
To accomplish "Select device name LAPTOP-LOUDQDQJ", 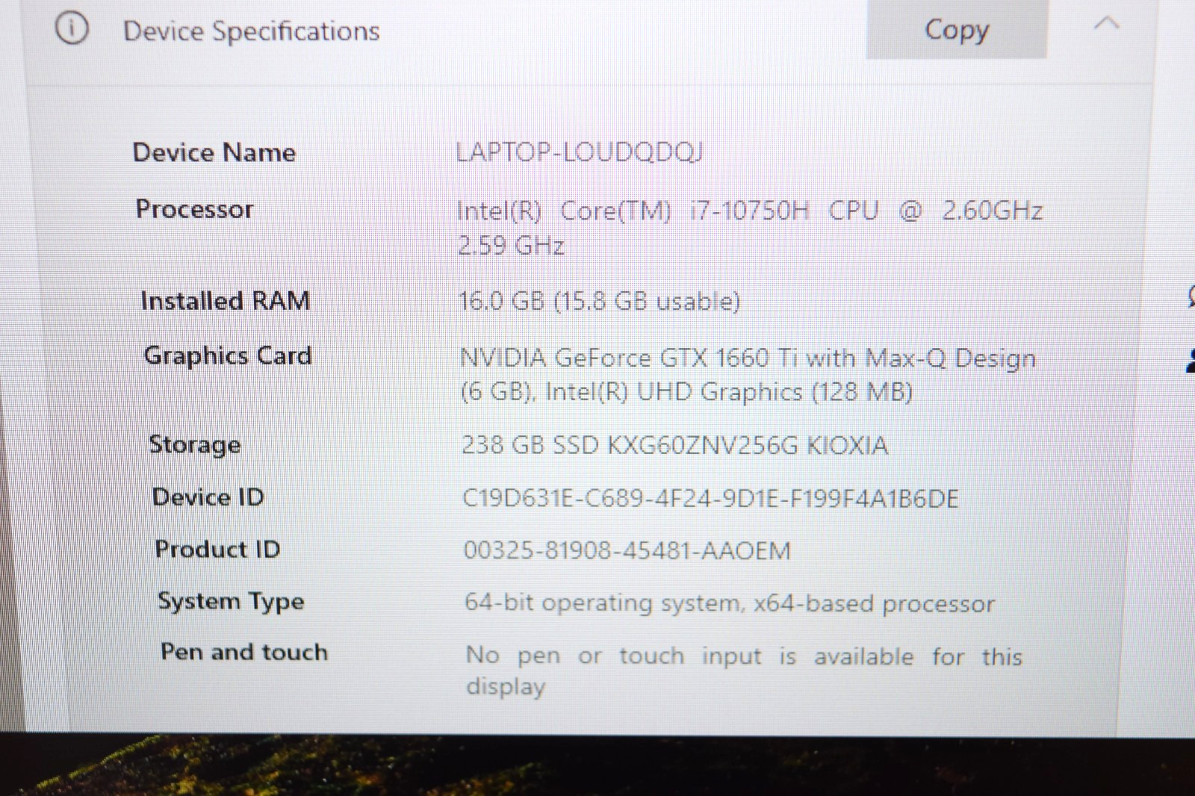I will (580, 152).
